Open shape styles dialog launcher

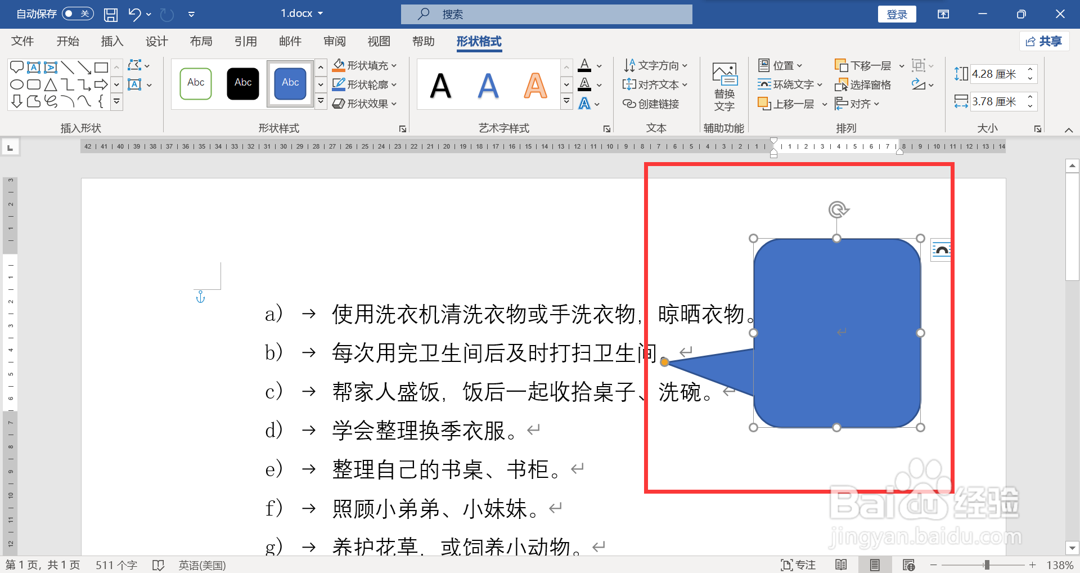coord(403,129)
